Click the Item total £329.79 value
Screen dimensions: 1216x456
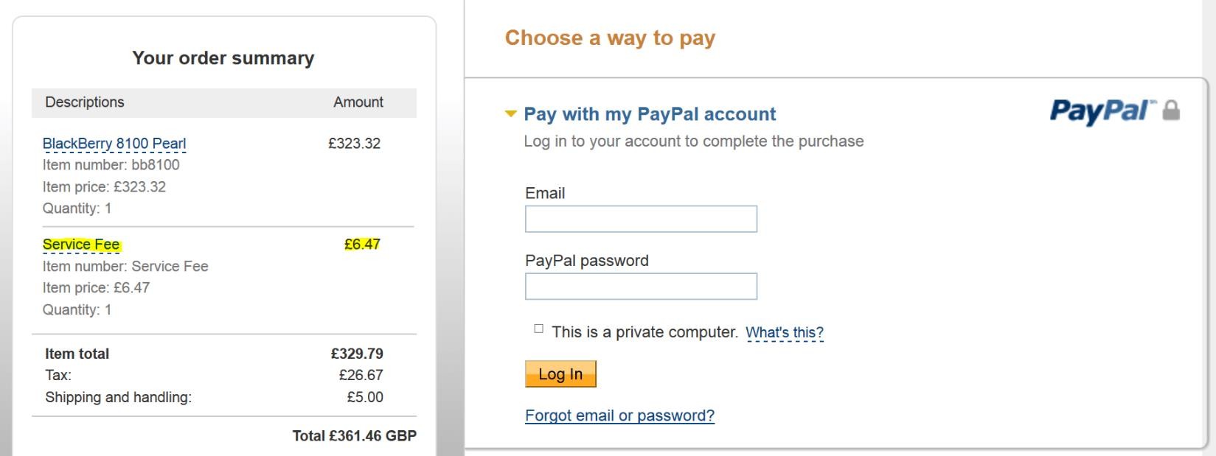click(357, 354)
